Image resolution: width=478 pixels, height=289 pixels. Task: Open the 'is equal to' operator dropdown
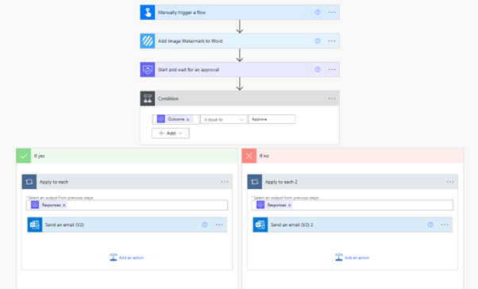pos(224,120)
